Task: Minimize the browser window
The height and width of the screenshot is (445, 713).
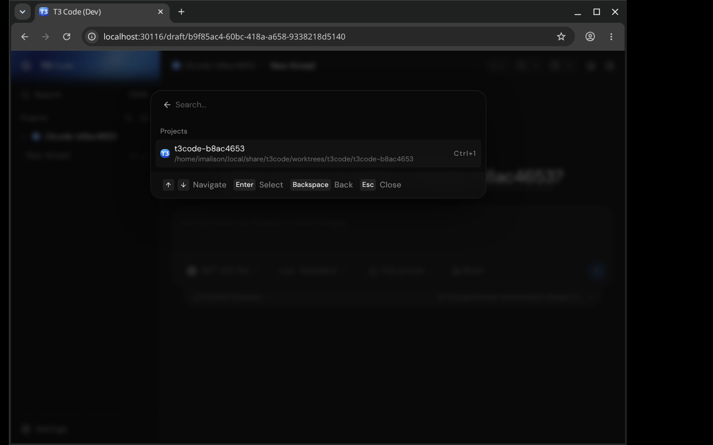Action: pyautogui.click(x=578, y=12)
